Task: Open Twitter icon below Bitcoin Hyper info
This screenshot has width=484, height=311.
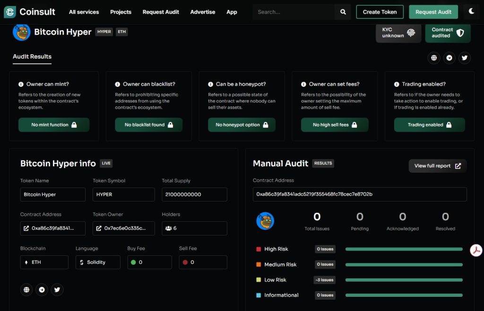Action: pos(57,290)
